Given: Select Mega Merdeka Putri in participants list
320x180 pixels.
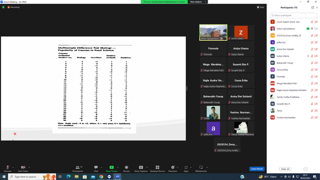Looking at the screenshot, I should coord(293,83).
